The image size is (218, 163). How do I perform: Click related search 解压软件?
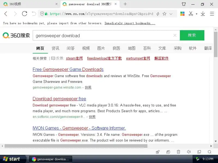(x=161, y=58)
